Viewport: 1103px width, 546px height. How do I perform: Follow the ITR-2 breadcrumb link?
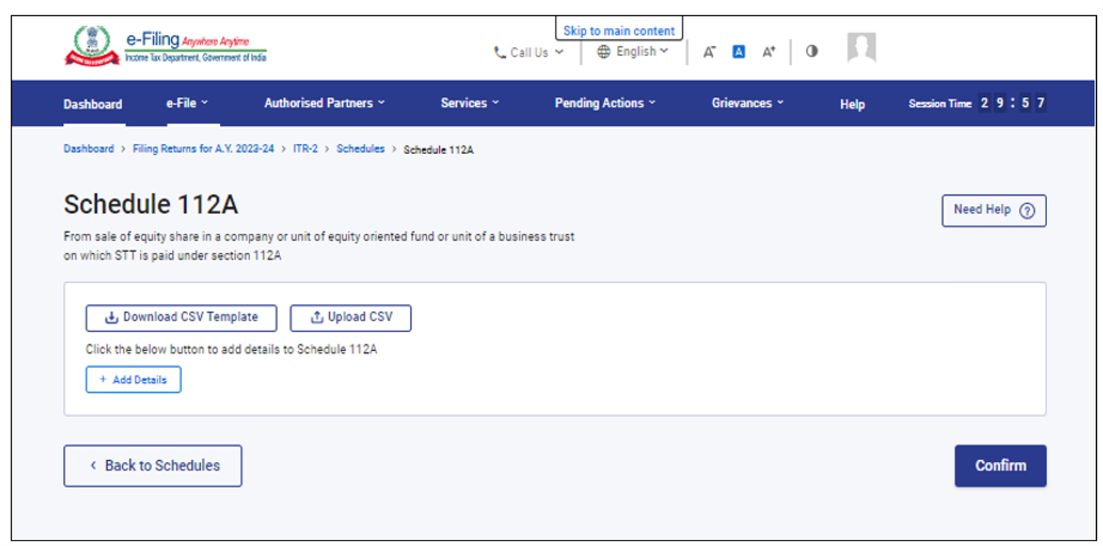[305, 149]
